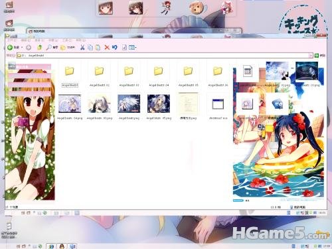Open the first menu in menu bar

tap(11, 41)
